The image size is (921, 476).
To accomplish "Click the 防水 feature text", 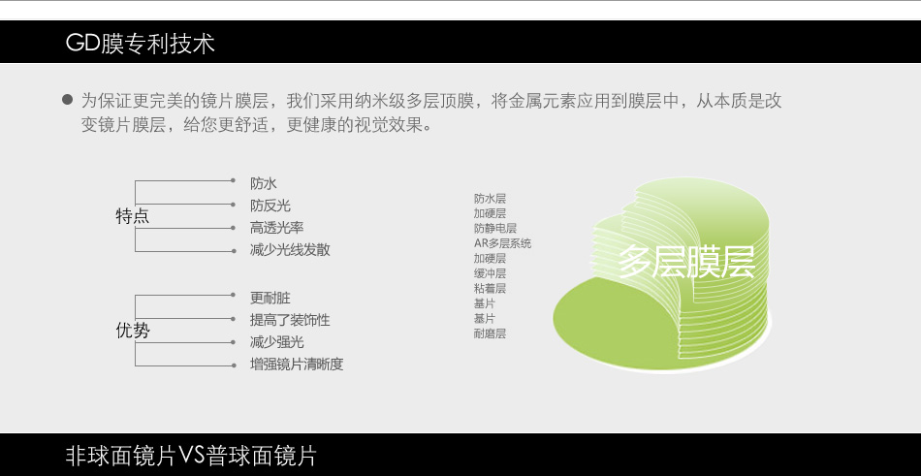I will tap(263, 183).
